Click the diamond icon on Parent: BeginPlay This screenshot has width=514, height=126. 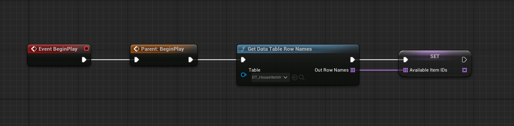136,49
